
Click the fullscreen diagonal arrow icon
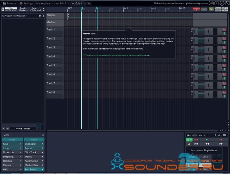coord(227,3)
